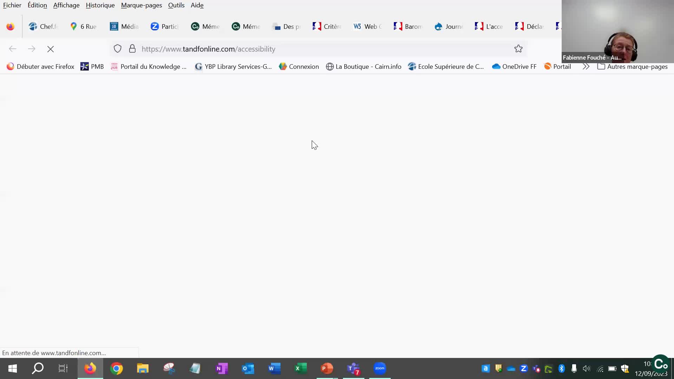Go back to the previous page

click(13, 49)
